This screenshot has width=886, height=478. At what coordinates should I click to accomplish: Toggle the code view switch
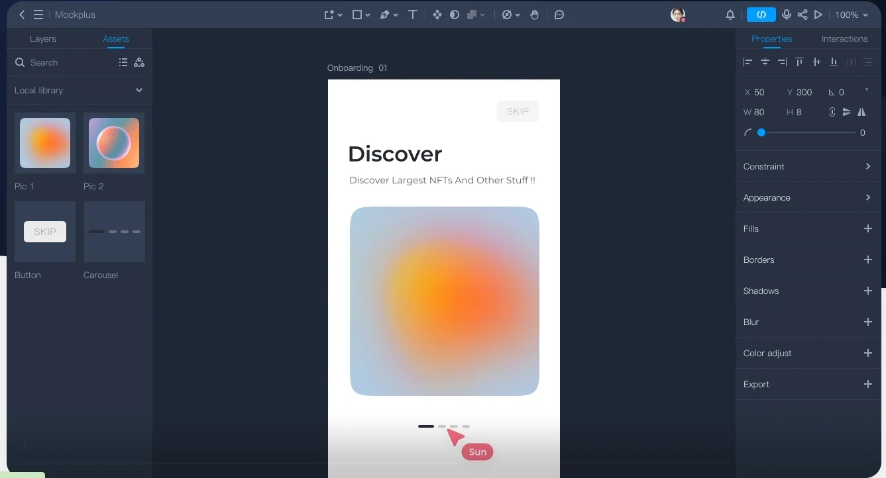[761, 14]
